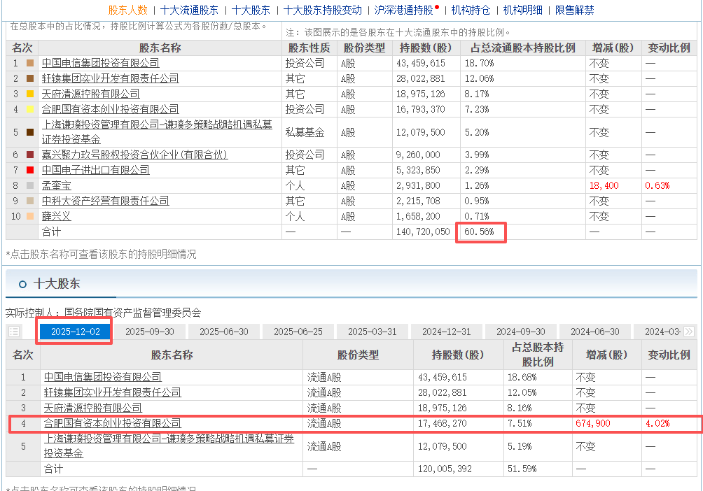
Task: Open 合肥国有资本创业投资有限公司 in the row holding 17,468,270 shares
Action: tap(113, 423)
